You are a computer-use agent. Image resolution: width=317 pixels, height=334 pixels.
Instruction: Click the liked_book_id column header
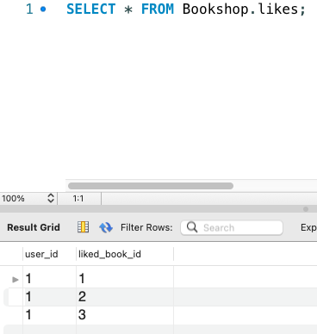125,254
